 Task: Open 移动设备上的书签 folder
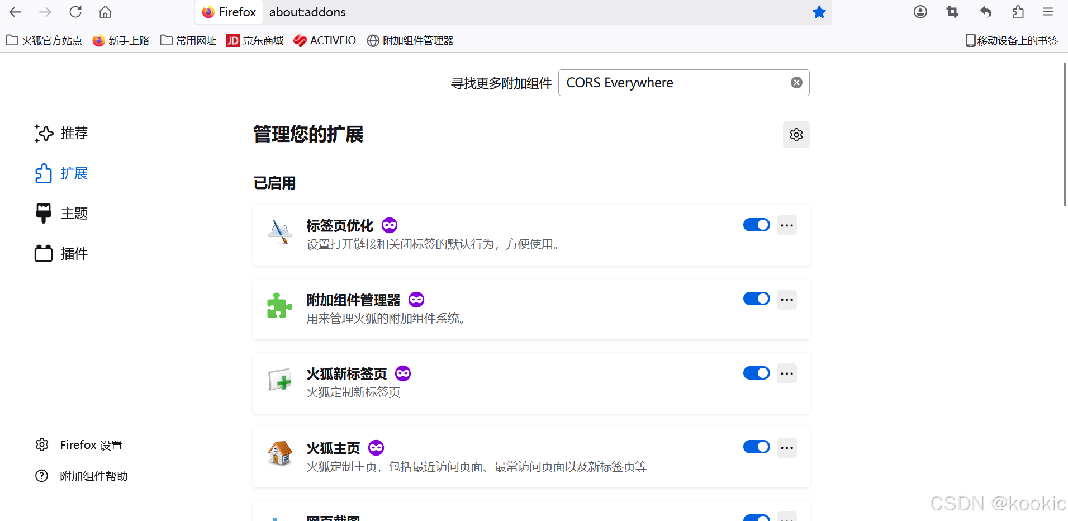[x=1012, y=41]
